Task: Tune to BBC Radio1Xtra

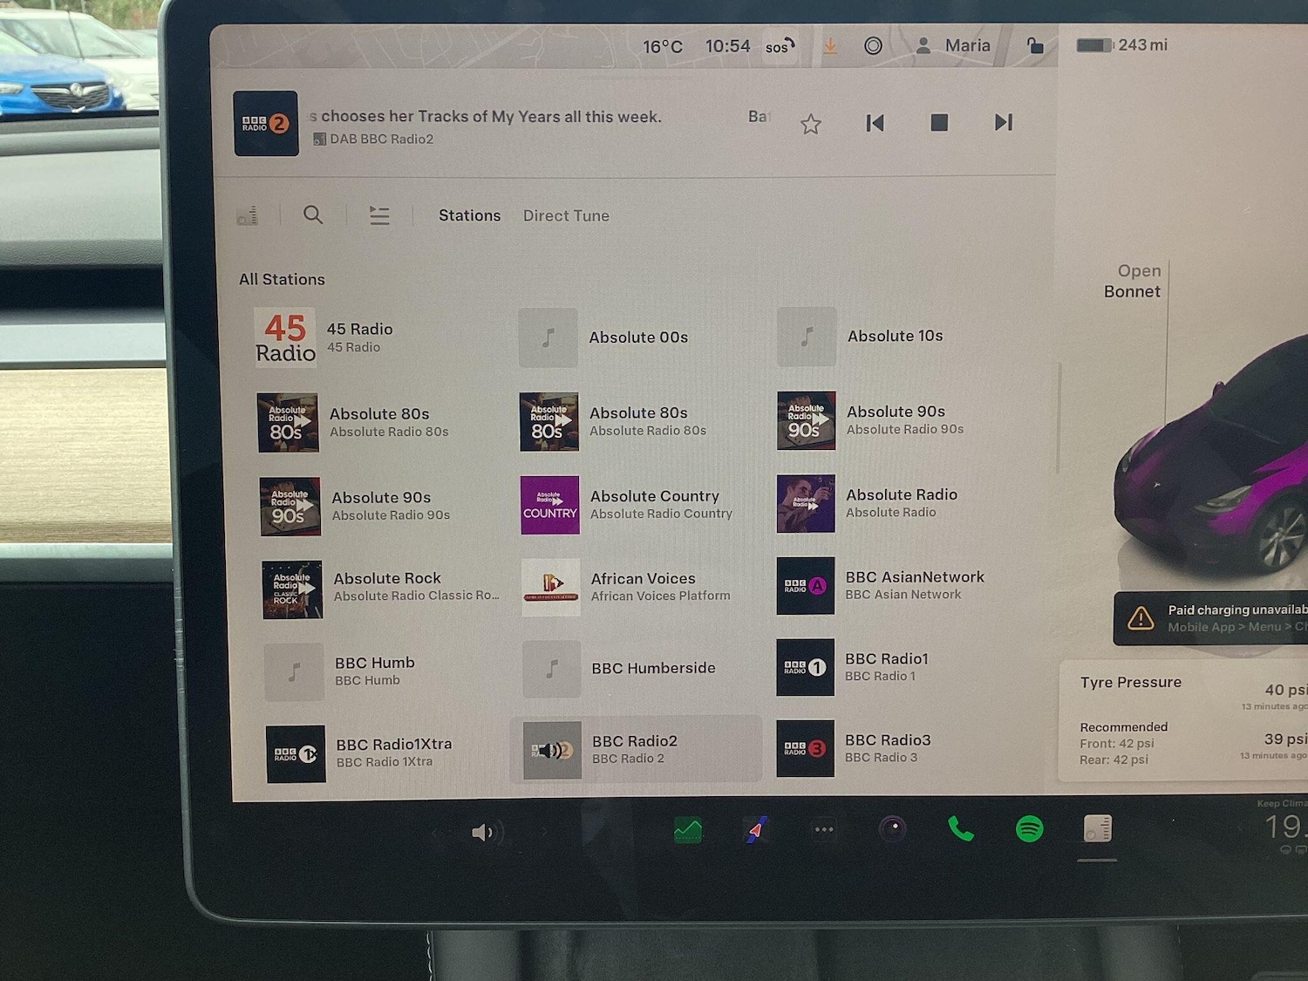Action: [x=385, y=753]
